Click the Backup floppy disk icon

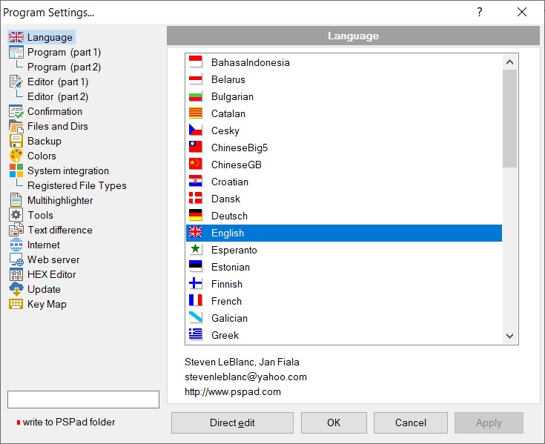(16, 142)
